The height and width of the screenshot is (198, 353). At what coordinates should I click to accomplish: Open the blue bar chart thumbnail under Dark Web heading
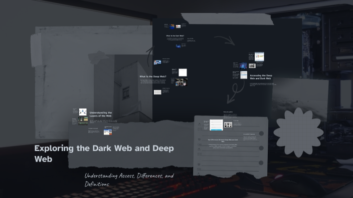coord(178,46)
